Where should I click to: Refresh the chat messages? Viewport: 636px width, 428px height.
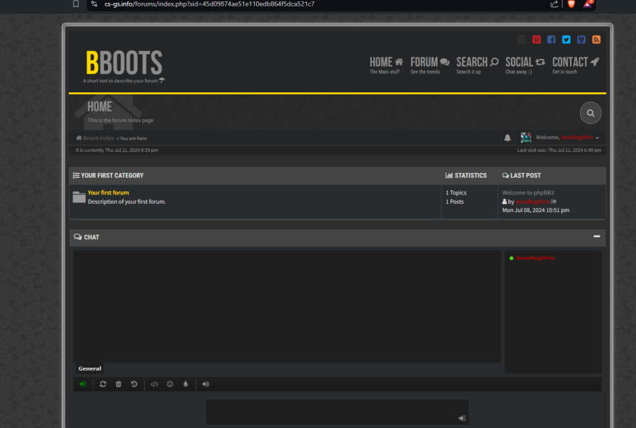tap(103, 384)
